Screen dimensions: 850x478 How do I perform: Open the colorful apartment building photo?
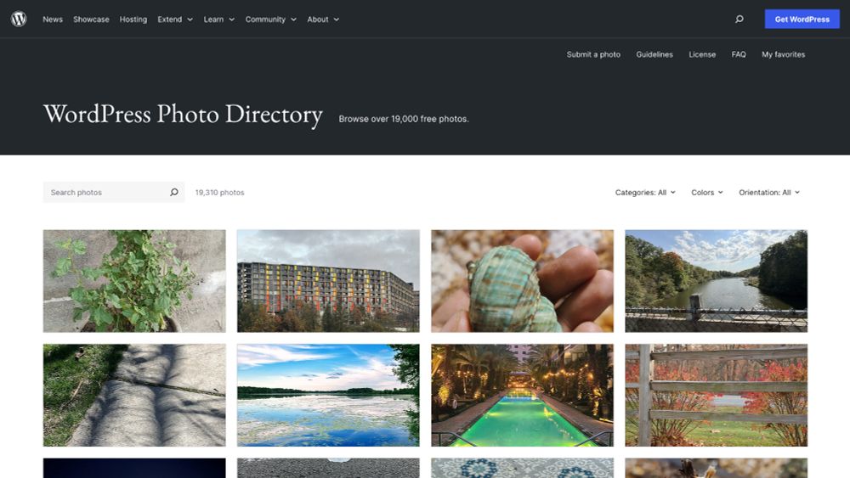328,281
